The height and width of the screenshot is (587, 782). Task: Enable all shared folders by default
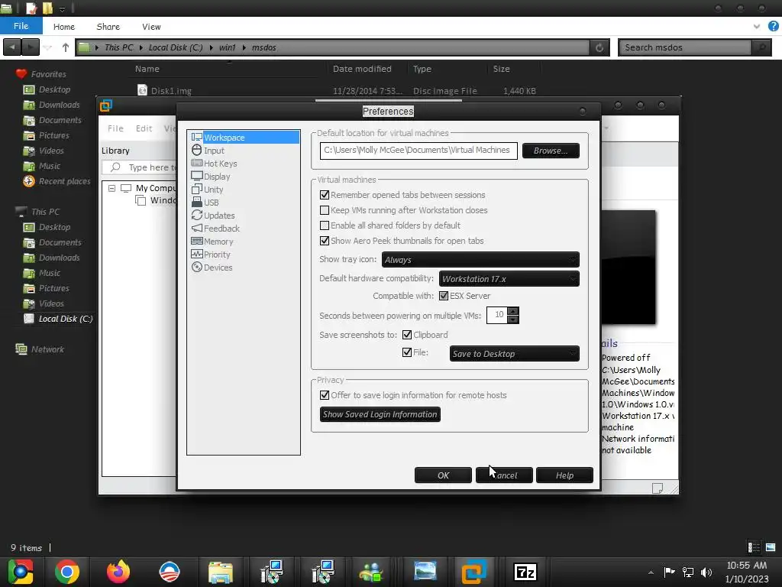pyautogui.click(x=324, y=225)
